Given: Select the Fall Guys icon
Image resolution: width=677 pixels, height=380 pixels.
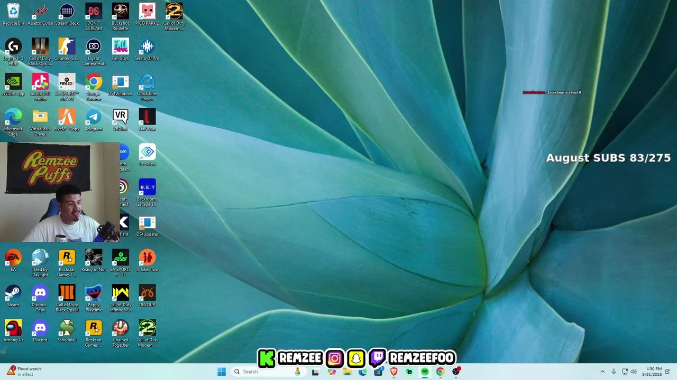Looking at the screenshot, I should click(x=120, y=50).
